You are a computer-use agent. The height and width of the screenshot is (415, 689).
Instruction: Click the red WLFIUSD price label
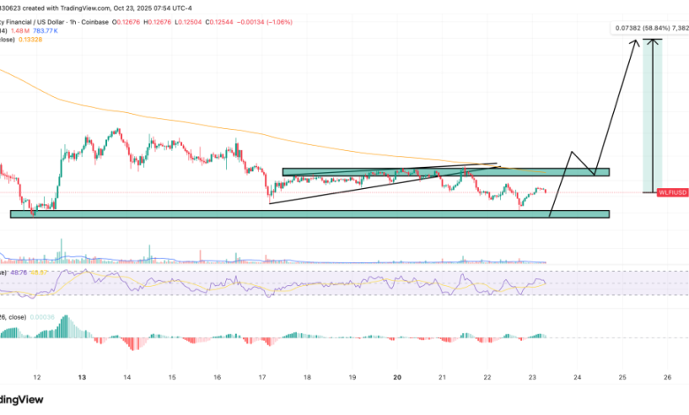(672, 192)
